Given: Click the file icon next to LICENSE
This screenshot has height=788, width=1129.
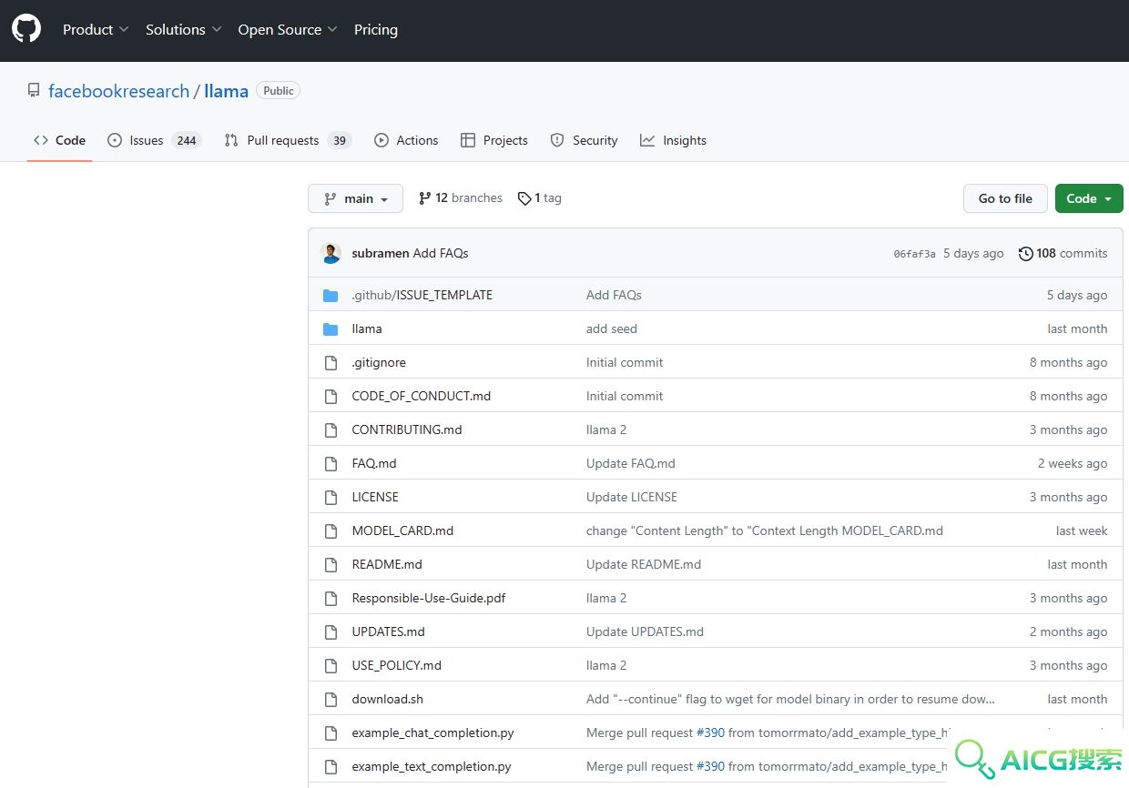Looking at the screenshot, I should click(x=331, y=498).
